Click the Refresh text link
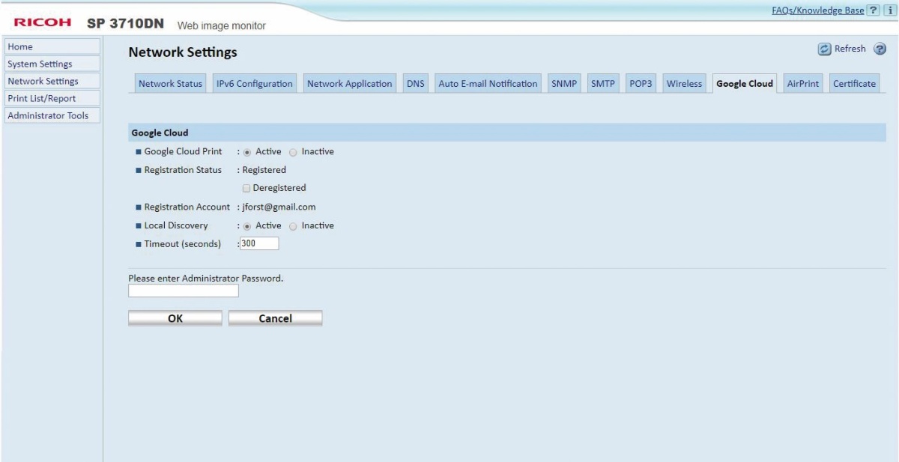Viewport: 899px width, 462px height. pyautogui.click(x=850, y=49)
